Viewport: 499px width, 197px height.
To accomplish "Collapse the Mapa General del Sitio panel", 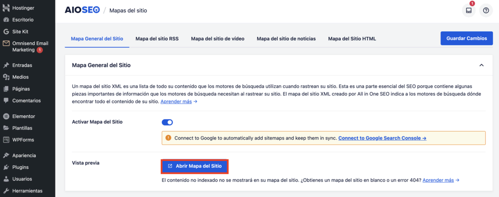I will (481, 65).
